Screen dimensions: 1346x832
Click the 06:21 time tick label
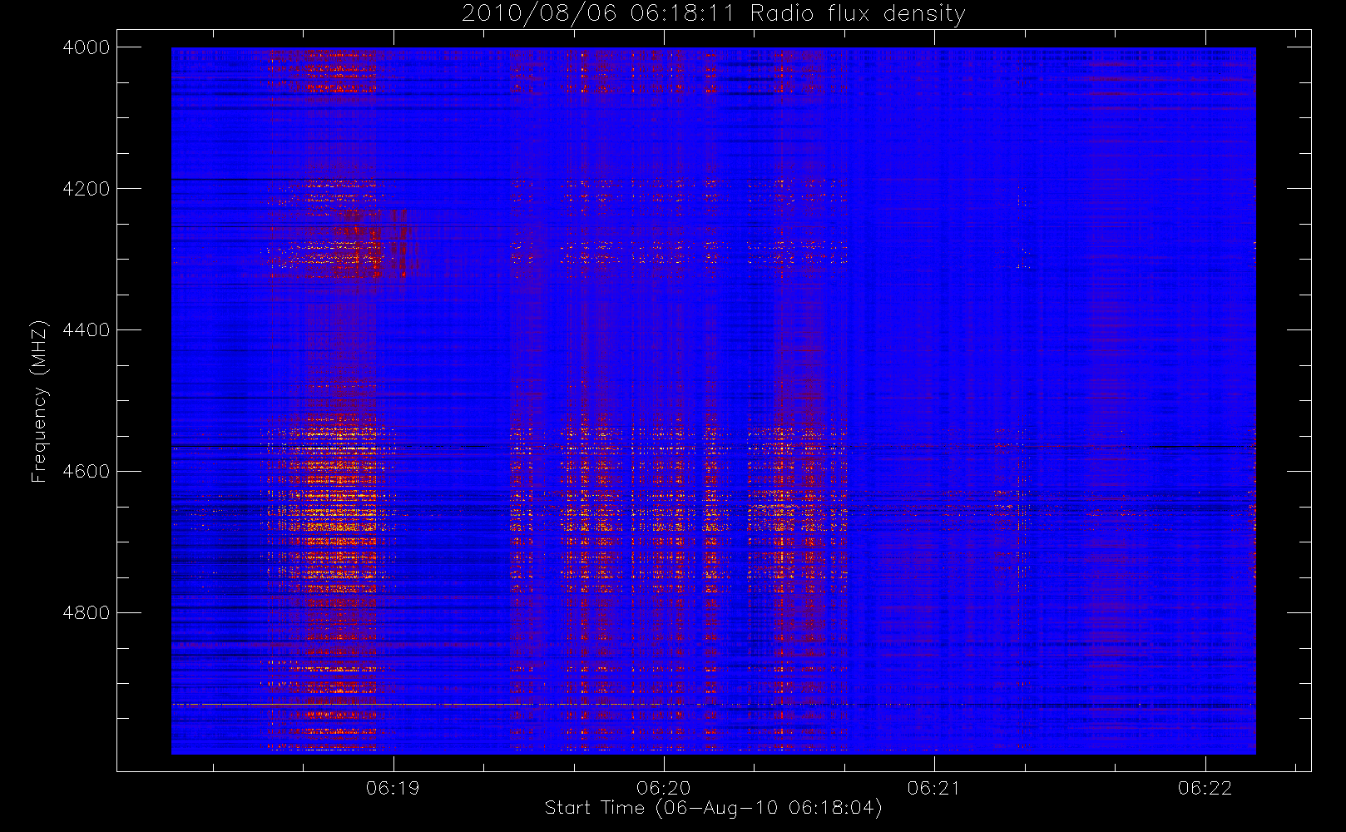tap(934, 788)
